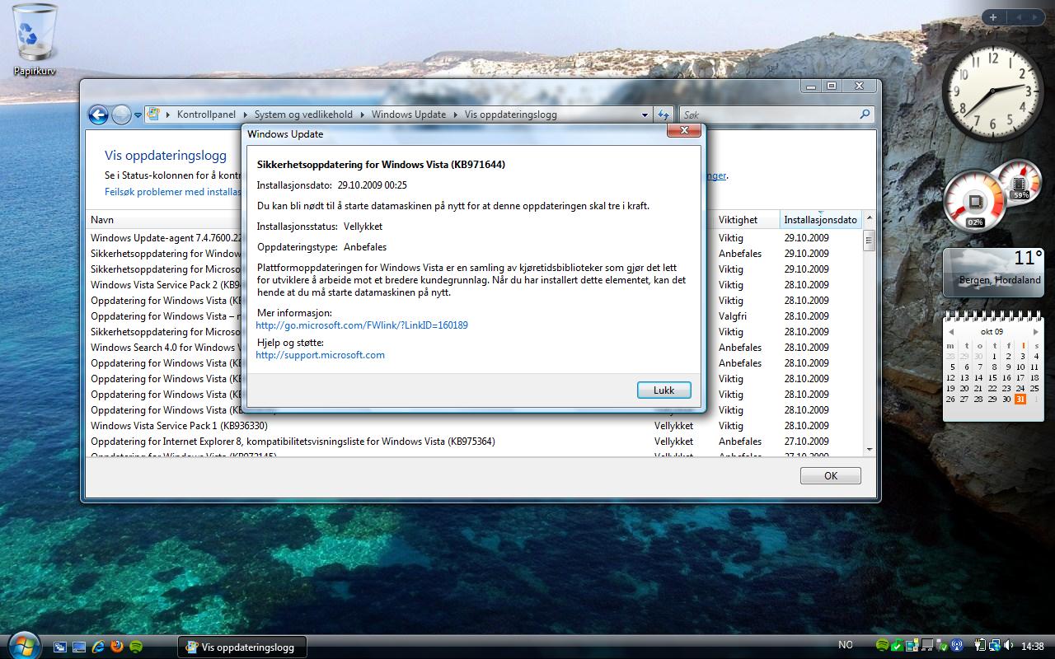This screenshot has width=1055, height=659.
Task: Select the Windows Update-agent 7.4.7600 row
Action: pyautogui.click(x=166, y=238)
